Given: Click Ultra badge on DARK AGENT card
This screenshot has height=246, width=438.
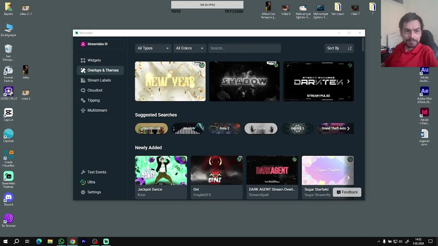Looking at the screenshot, I should [x=294, y=160].
